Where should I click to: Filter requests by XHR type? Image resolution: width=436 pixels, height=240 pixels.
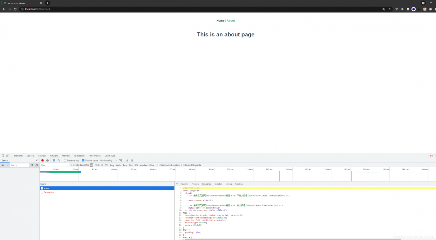97,165
